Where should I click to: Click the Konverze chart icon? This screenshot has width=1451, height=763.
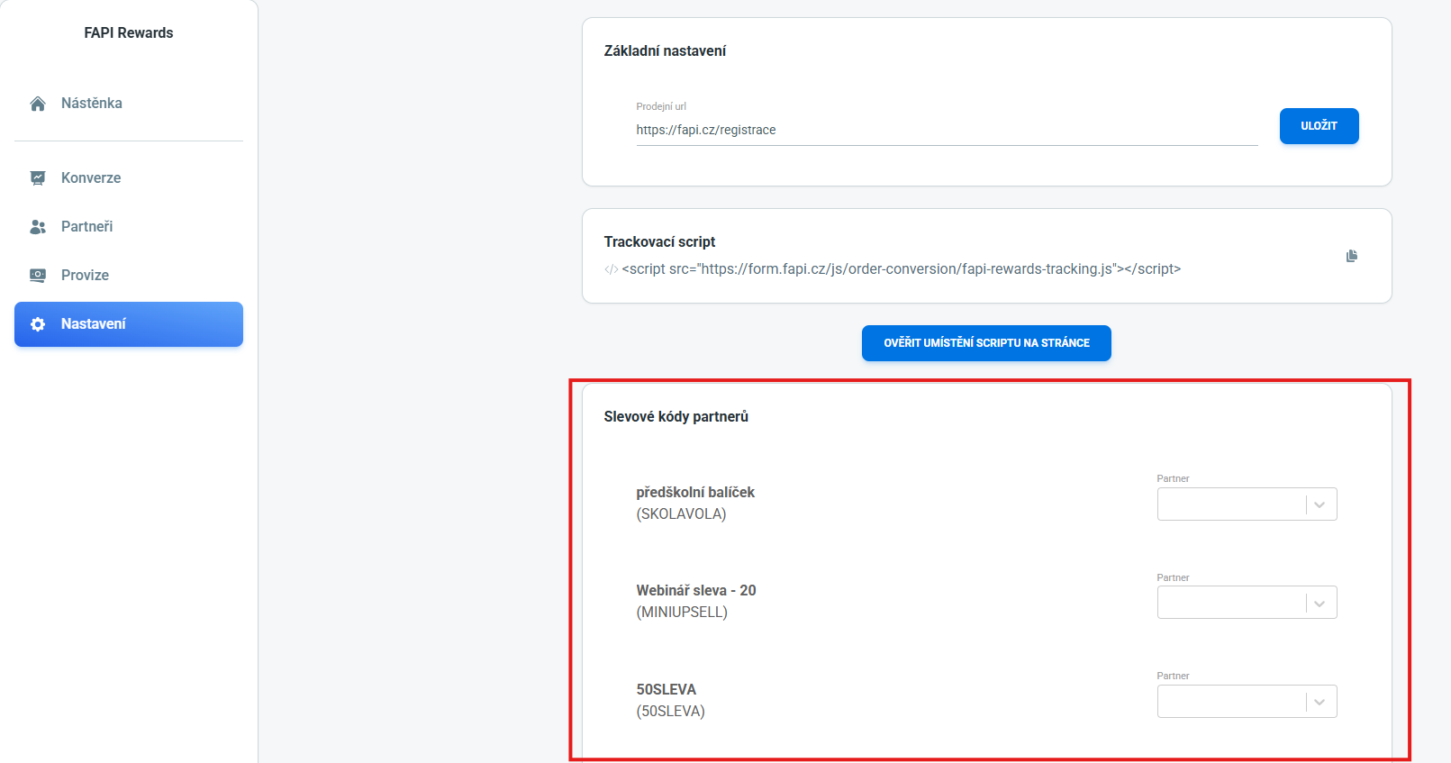pos(38,178)
